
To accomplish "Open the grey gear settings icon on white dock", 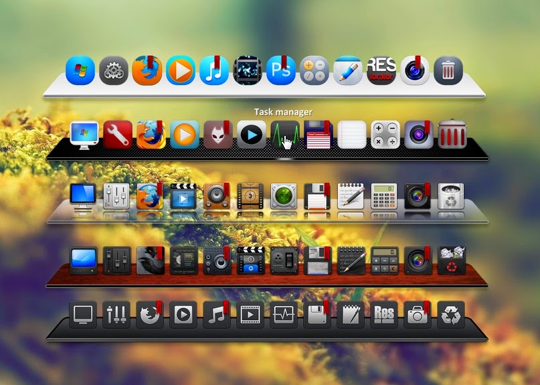I will click(114, 70).
